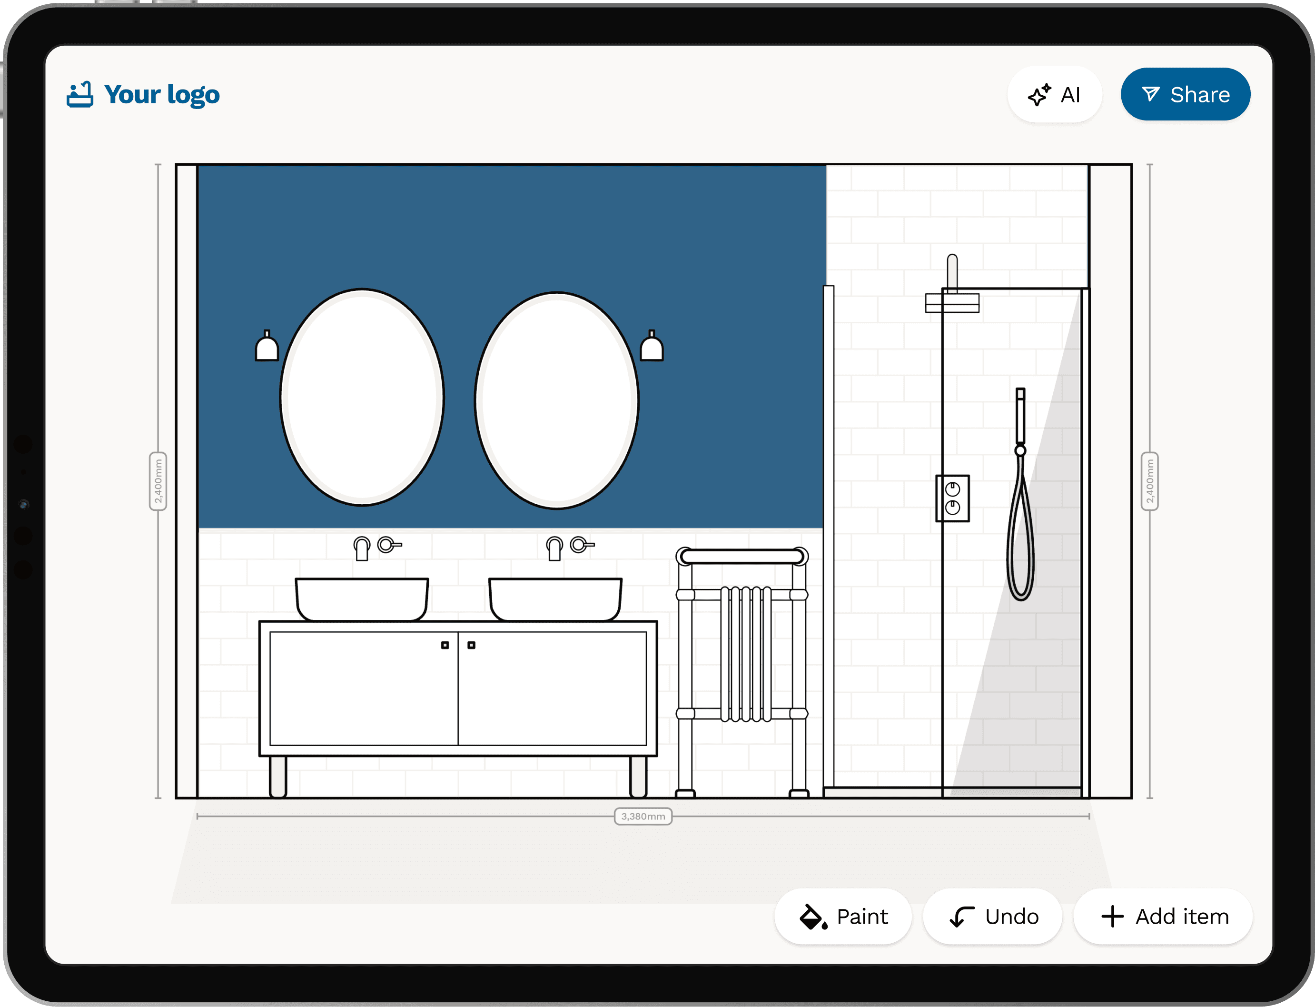Select the left tap lever handle
This screenshot has height=1007, width=1315.
click(x=389, y=544)
